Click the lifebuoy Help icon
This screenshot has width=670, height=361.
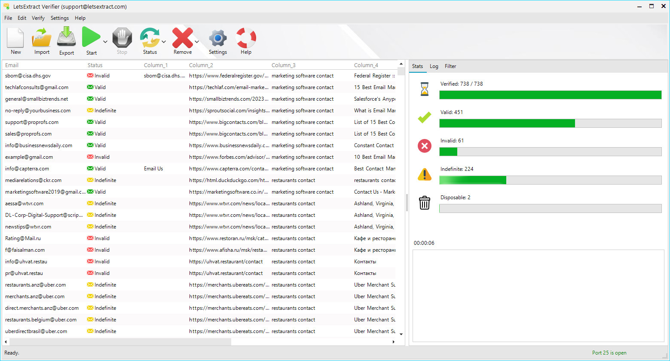pos(246,38)
